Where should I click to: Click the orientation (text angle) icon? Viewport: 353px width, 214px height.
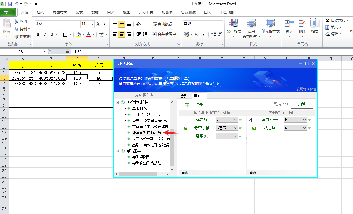(x=138, y=24)
